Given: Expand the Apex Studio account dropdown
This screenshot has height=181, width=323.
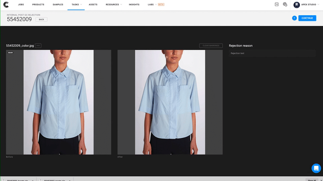Looking at the screenshot, I should pos(318,4).
